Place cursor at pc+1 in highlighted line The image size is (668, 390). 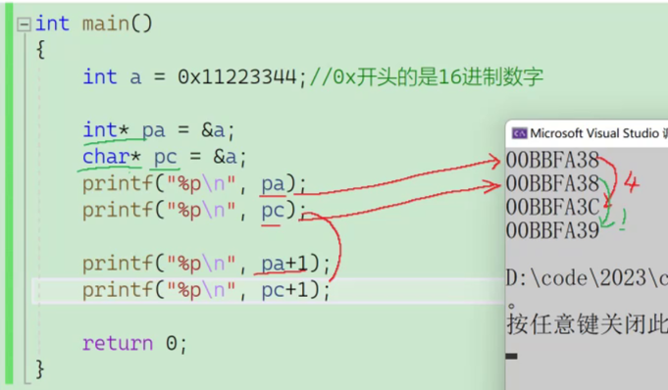284,290
